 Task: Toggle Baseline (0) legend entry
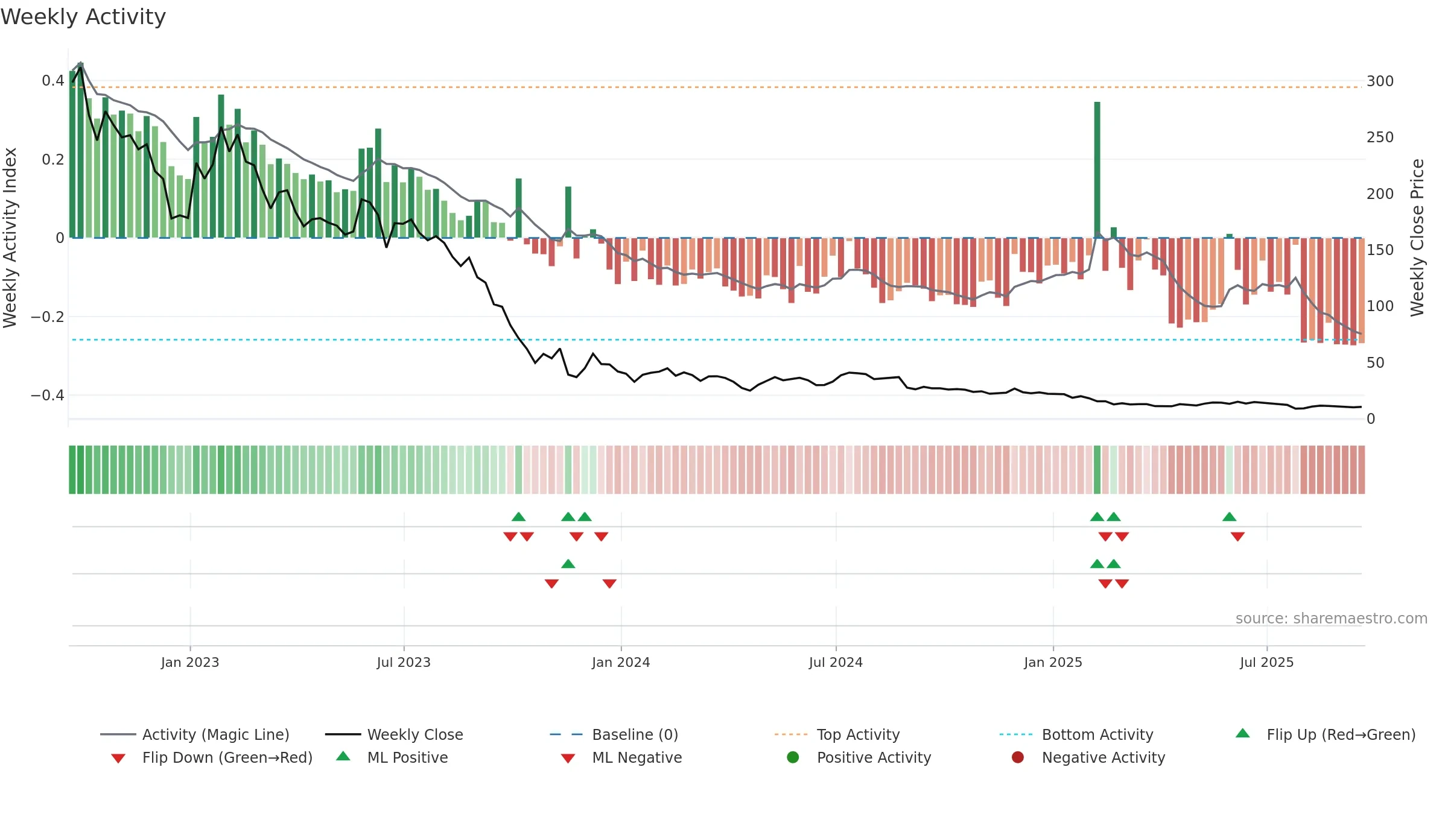[614, 734]
